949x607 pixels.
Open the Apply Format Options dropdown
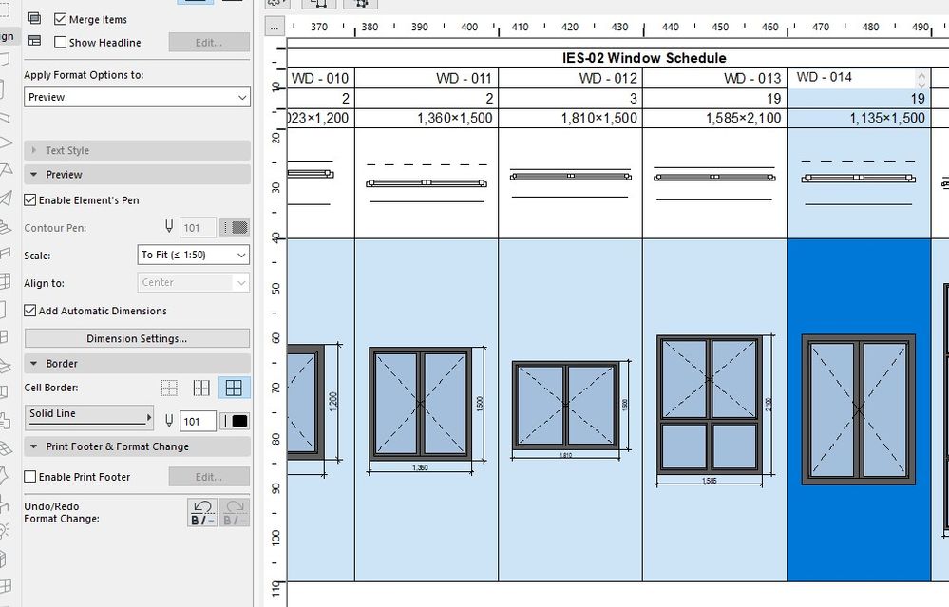pos(137,98)
